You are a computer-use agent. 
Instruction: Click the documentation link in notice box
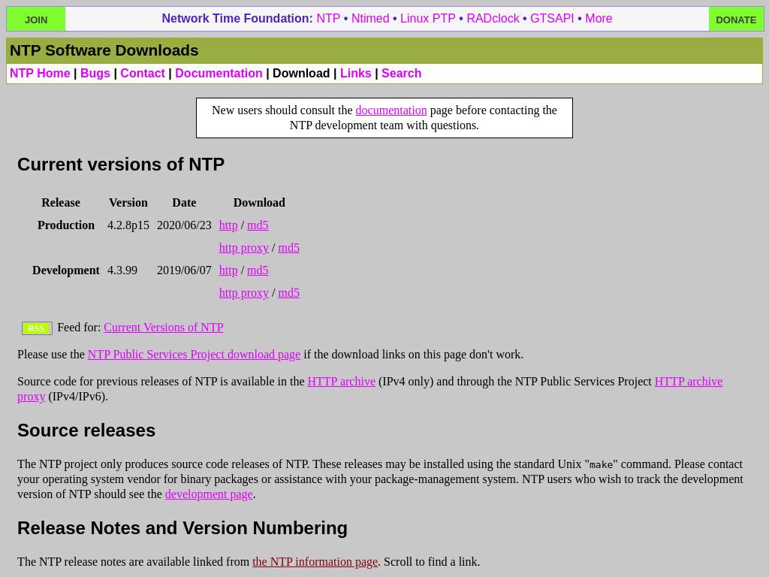(x=391, y=110)
